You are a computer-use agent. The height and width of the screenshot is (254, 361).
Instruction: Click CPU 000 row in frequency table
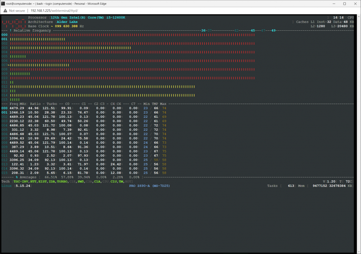pos(84,108)
